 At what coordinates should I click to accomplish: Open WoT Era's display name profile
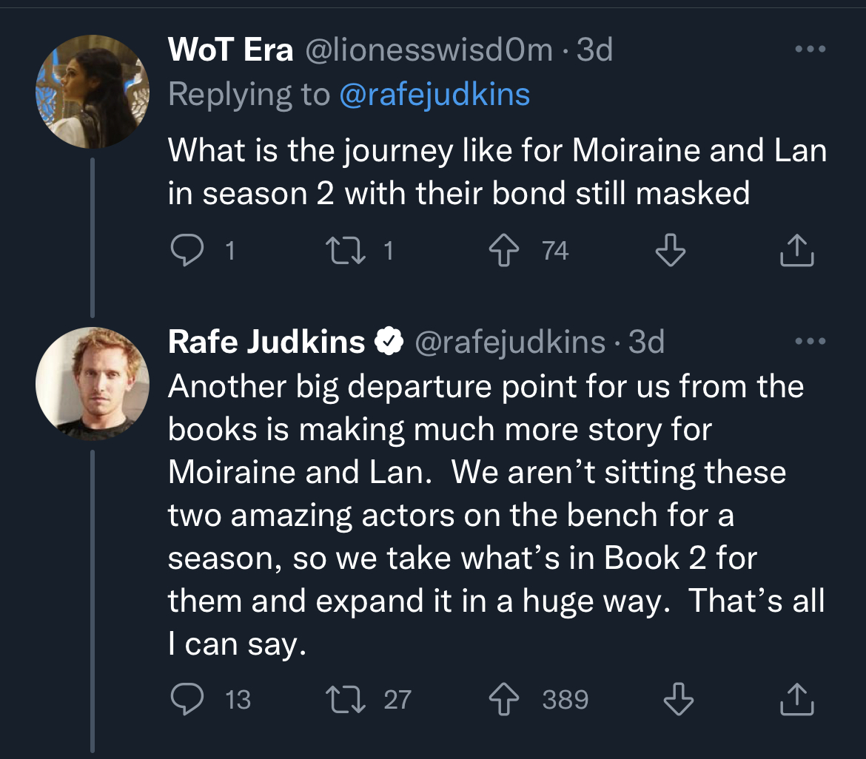tap(230, 49)
